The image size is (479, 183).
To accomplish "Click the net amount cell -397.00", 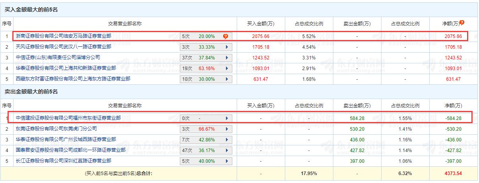I will click(453, 161).
